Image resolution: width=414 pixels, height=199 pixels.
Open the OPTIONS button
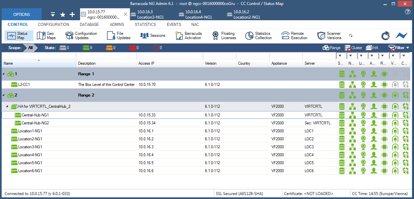22,15
